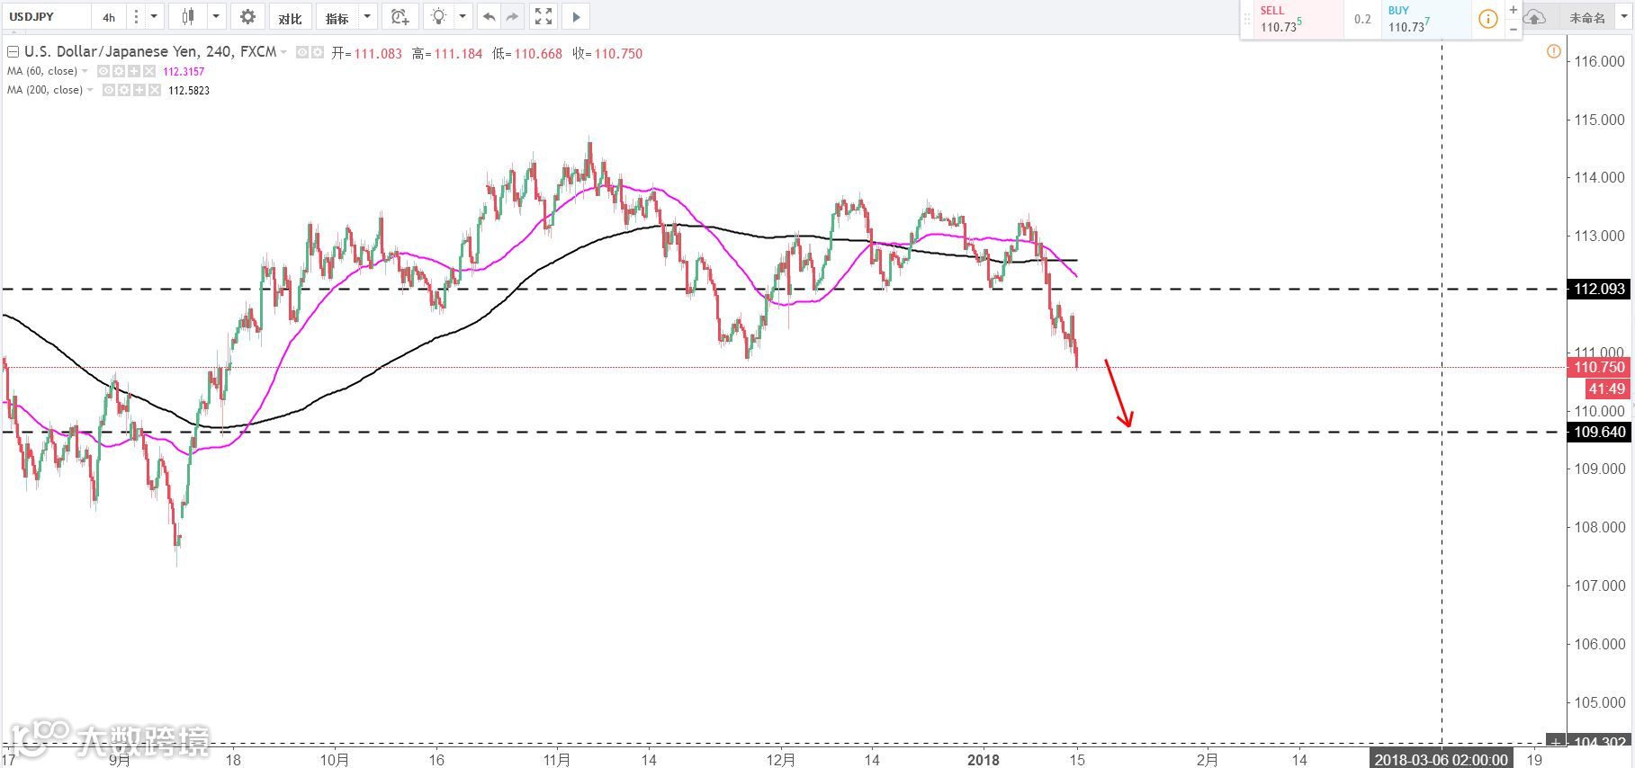This screenshot has width=1635, height=768.
Task: Click the 2018 label on time axis
Action: [983, 760]
